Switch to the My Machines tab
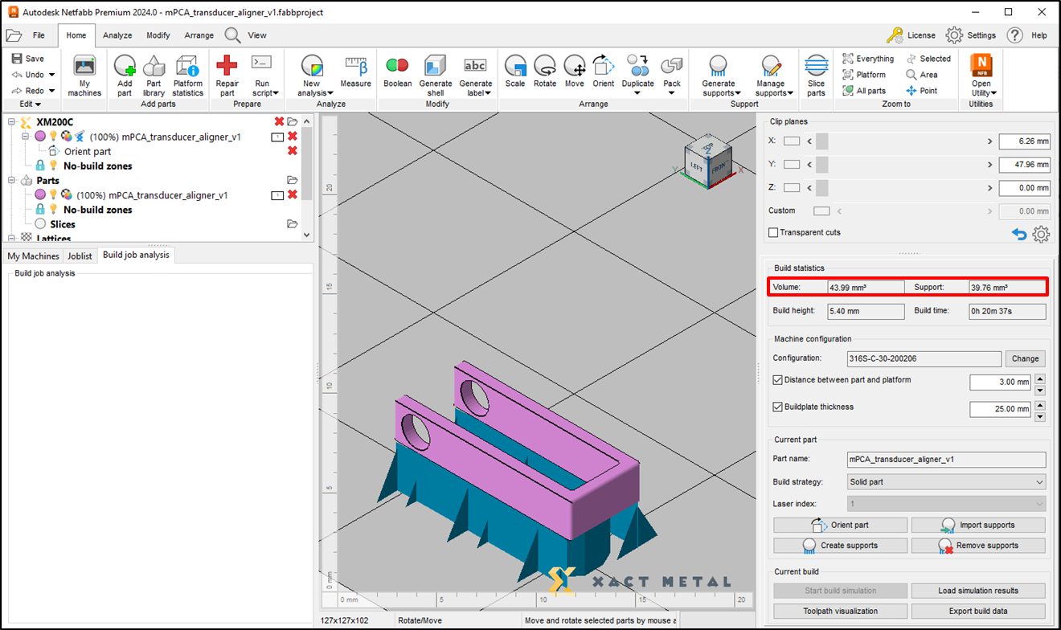The width and height of the screenshot is (1061, 630). pos(34,256)
